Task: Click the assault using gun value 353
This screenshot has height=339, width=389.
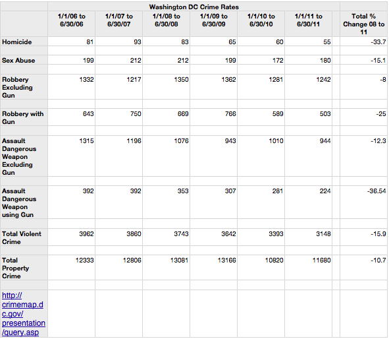Action: [x=183, y=191]
